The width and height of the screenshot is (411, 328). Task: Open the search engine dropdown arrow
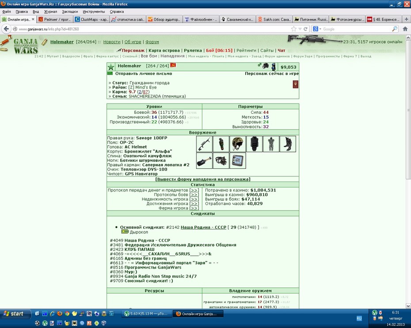click(320, 29)
